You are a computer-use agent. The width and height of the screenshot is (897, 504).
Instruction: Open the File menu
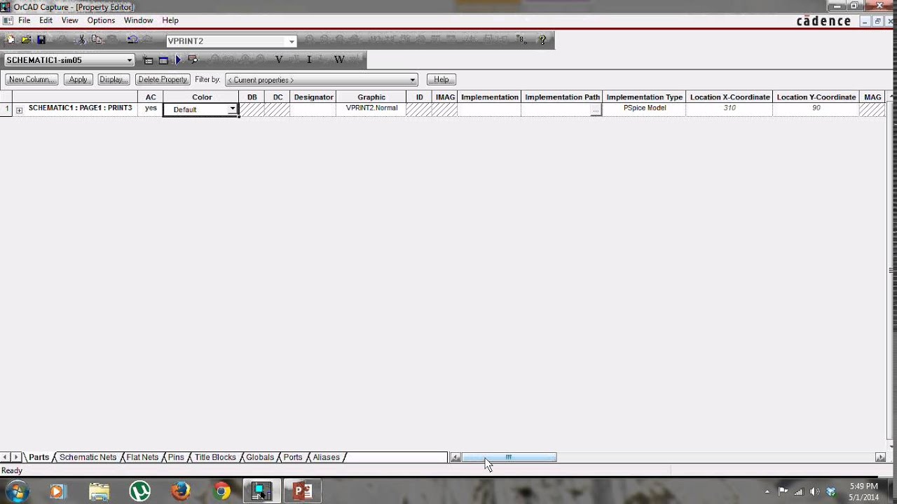(24, 20)
